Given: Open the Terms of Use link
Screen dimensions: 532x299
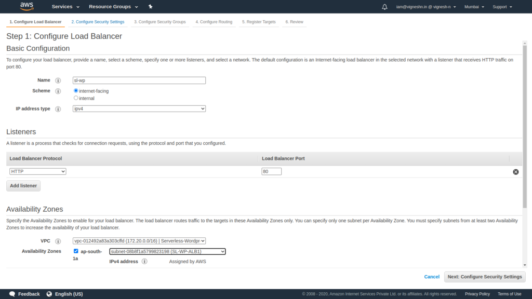Looking at the screenshot, I should point(509,294).
